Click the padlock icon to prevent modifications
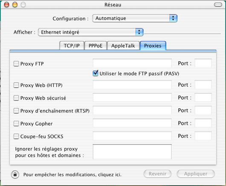The width and height of the screenshot is (226, 186). pyautogui.click(x=15, y=175)
